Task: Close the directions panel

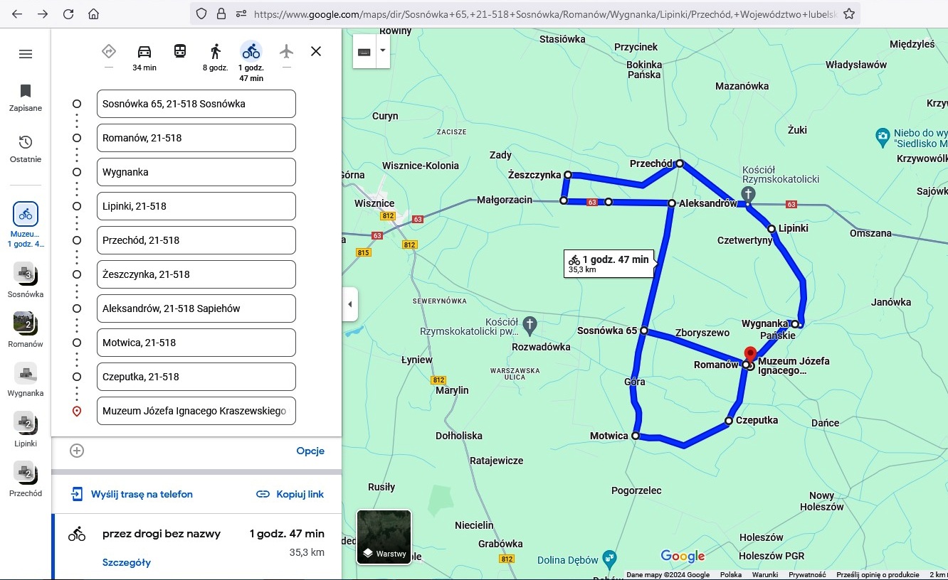Action: point(316,51)
